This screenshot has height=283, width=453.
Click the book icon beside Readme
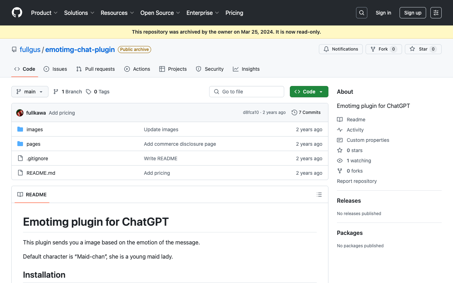(x=340, y=120)
